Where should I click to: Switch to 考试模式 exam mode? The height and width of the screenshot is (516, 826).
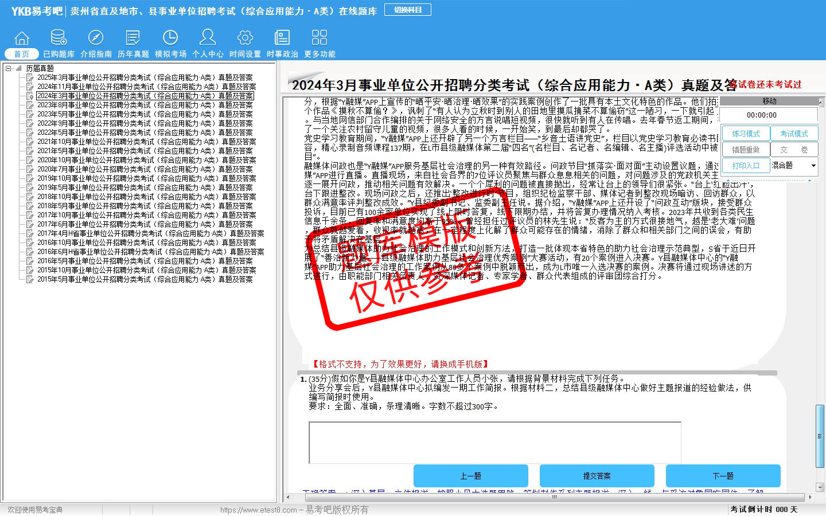[x=794, y=134]
